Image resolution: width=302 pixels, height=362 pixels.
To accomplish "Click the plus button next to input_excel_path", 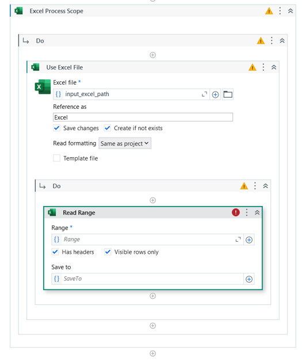I will click(x=215, y=94).
